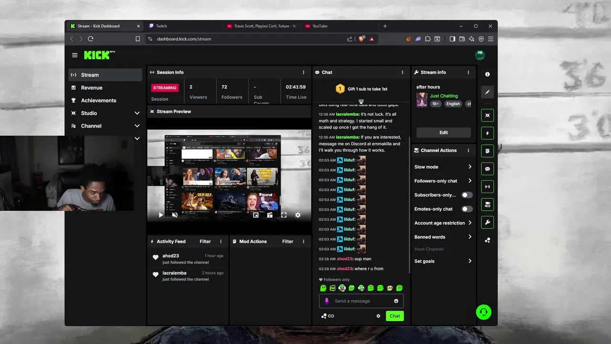Click the info icon in right rail
The width and height of the screenshot is (611, 344).
pyautogui.click(x=487, y=74)
